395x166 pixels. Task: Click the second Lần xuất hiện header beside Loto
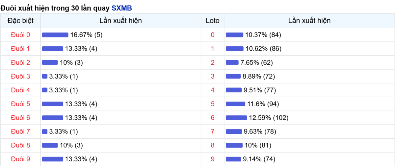click(x=309, y=21)
